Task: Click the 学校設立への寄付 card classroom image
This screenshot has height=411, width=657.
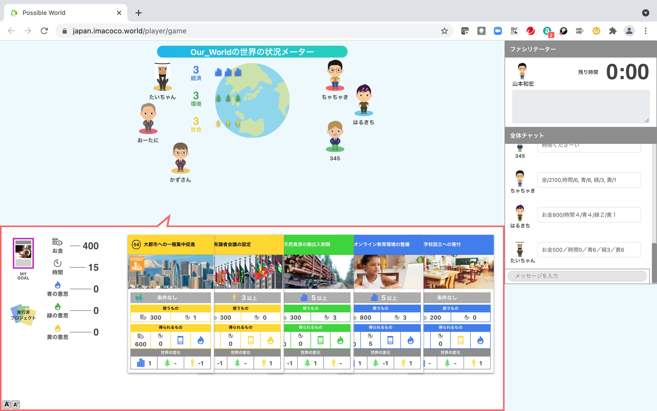Action: point(458,272)
